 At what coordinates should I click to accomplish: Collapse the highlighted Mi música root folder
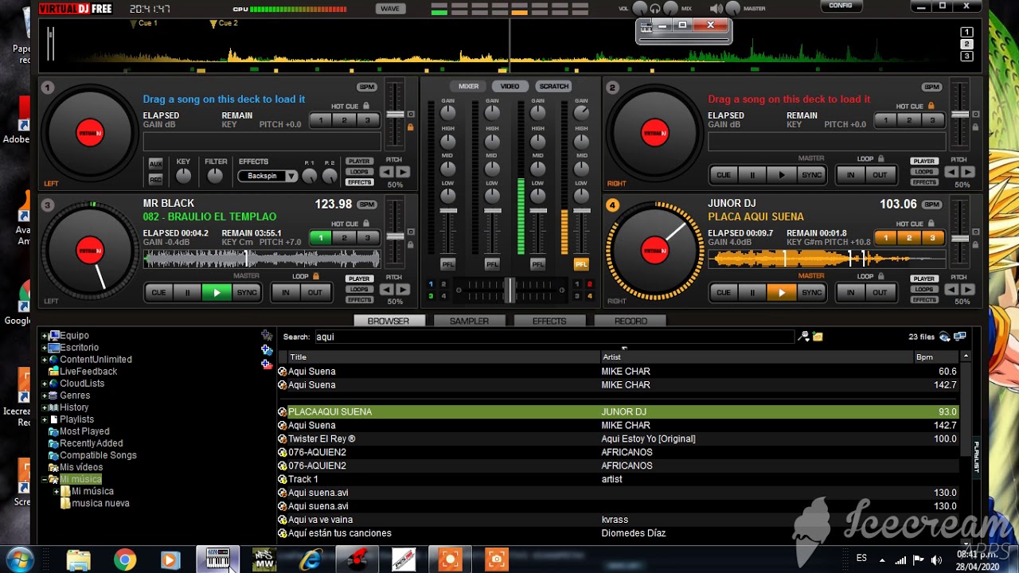(45, 479)
